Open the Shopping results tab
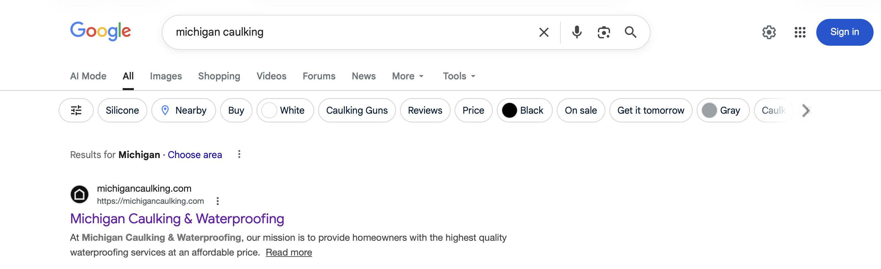Image resolution: width=881 pixels, height=269 pixels. click(x=219, y=76)
